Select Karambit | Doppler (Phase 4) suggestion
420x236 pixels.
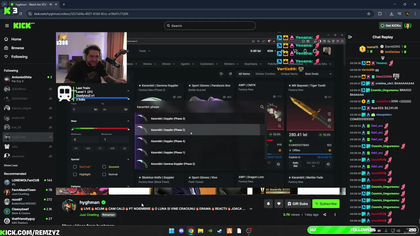[x=200, y=141]
